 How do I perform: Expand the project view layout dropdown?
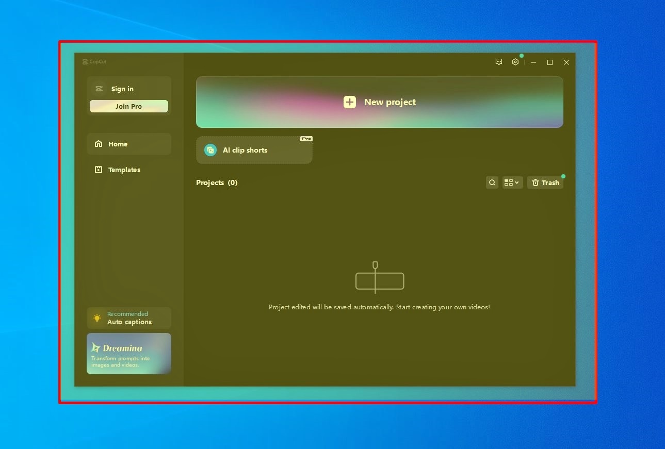[512, 182]
